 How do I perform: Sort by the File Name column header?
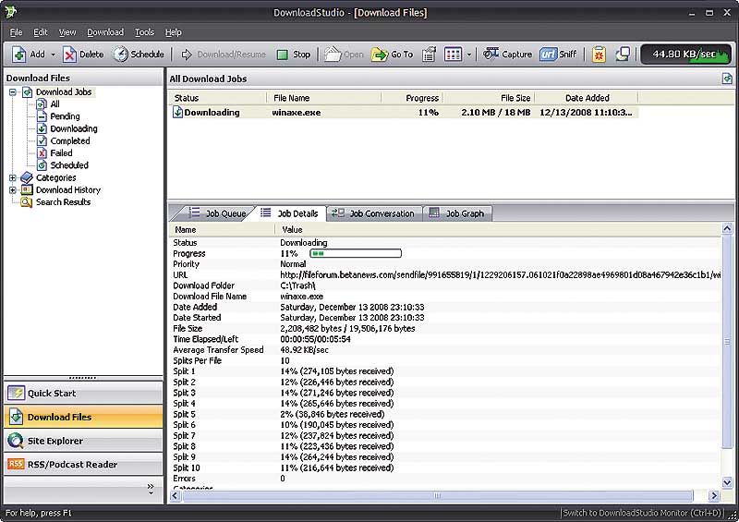[x=324, y=98]
